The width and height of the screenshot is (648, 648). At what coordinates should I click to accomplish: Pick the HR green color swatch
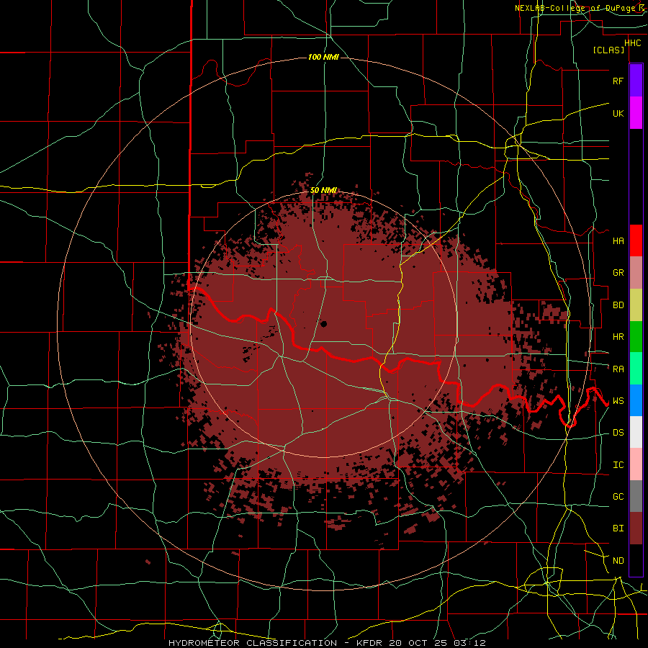(x=636, y=337)
